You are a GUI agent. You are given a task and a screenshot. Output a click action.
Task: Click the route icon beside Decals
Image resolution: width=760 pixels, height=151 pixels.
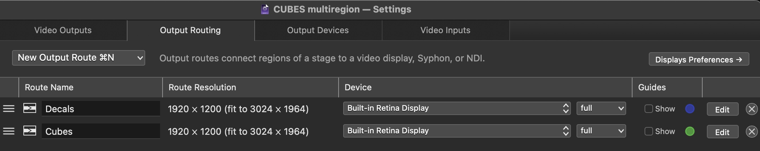[x=30, y=108]
